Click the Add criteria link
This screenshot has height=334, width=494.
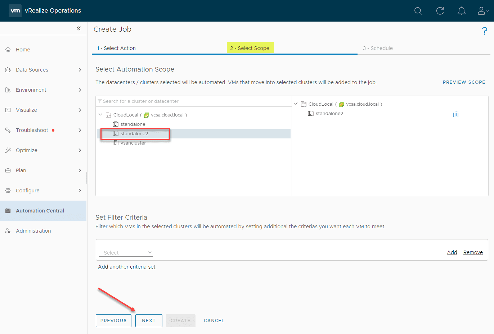(452, 252)
